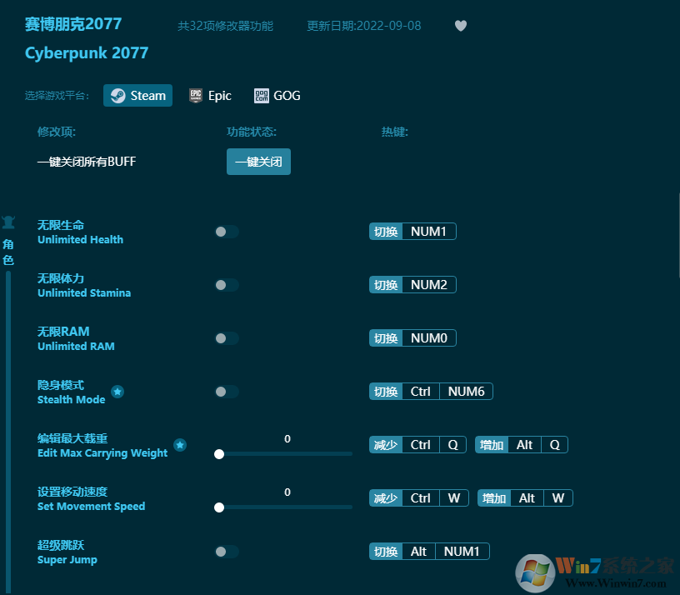Click the Steam logo icon on the platform selector
Screen dimensions: 680x595
click(x=117, y=95)
